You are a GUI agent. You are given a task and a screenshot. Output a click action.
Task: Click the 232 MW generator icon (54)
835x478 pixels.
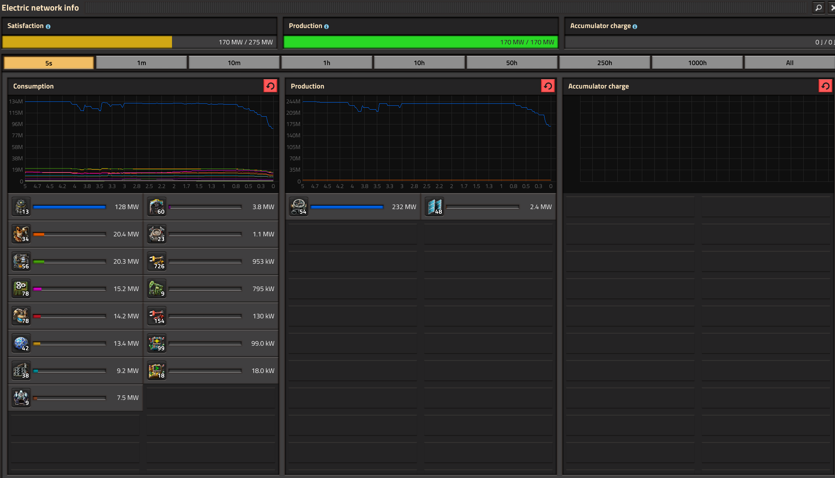tap(299, 207)
